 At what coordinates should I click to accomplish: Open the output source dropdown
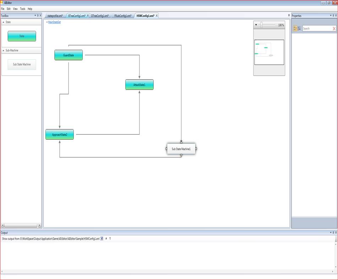pyautogui.click(x=102, y=239)
